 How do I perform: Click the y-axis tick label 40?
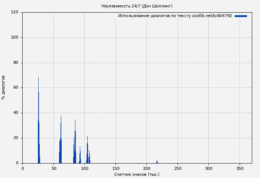click(x=16, y=113)
